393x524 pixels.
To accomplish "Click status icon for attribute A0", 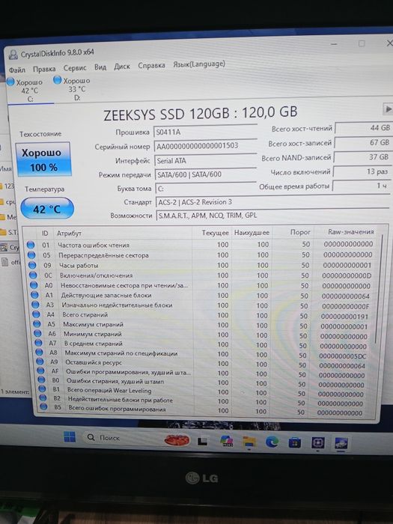I will [x=34, y=285].
